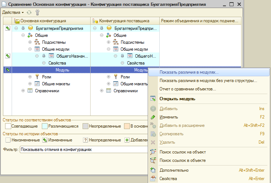Click the refresh comparison icon in toolbar

pyautogui.click(x=29, y=12)
